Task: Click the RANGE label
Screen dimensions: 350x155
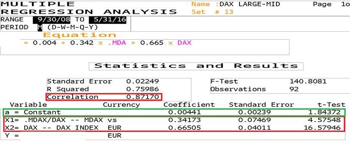Action: coord(12,20)
